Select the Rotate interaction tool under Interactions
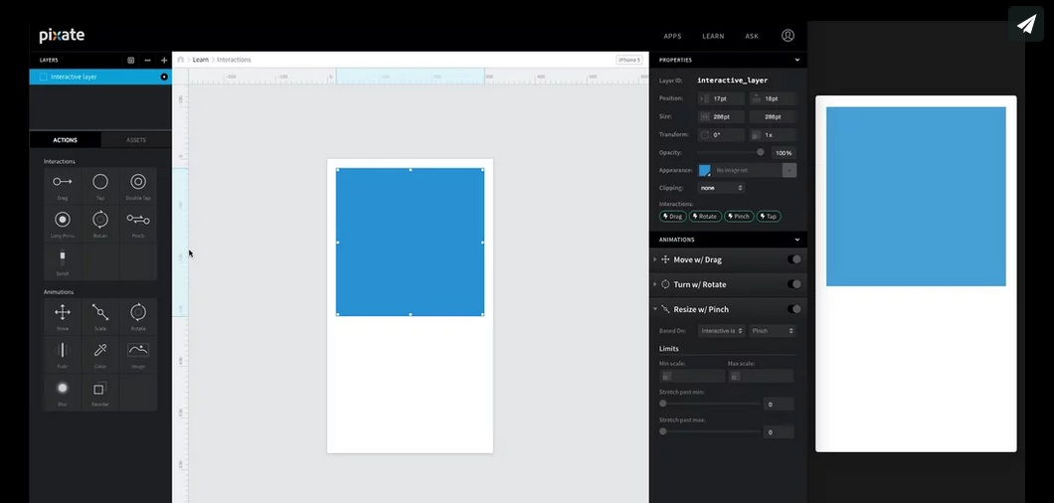The image size is (1054, 503). pos(100,224)
